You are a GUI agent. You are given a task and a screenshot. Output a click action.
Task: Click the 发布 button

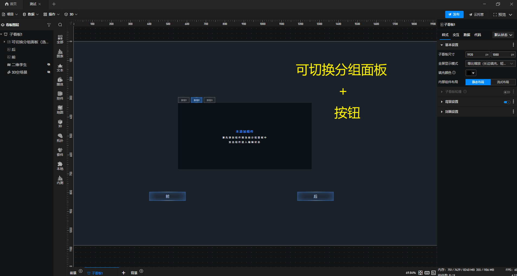tap(454, 14)
